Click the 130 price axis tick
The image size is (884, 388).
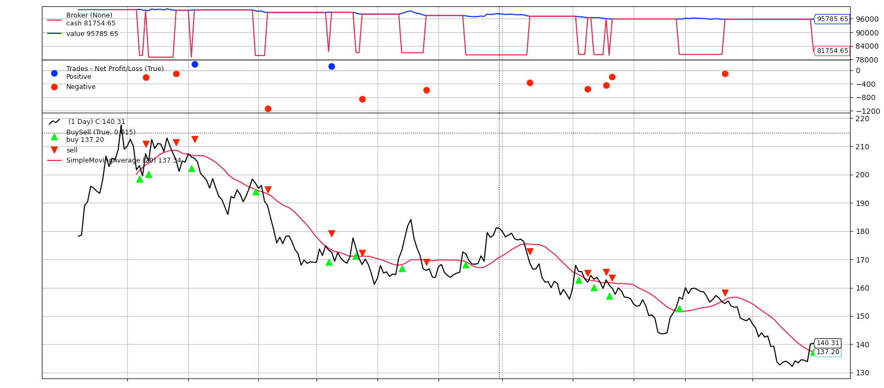coord(862,373)
